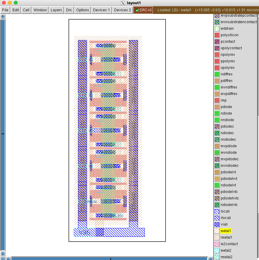Image resolution: width=259 pixels, height=260 pixels.
Task: Click the Drc menu button
Action: coord(69,10)
